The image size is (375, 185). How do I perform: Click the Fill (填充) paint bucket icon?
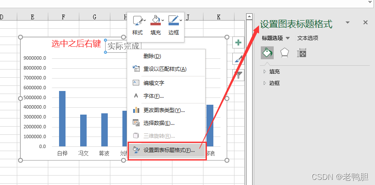[156, 21]
